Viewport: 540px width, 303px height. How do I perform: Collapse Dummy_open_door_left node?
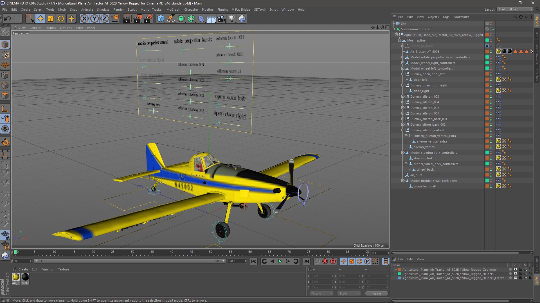(x=403, y=74)
